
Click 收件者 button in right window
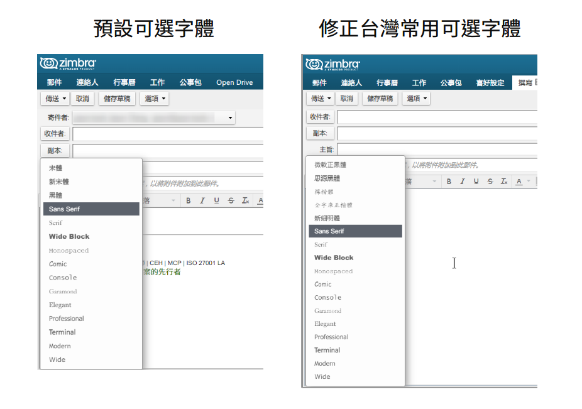(x=320, y=116)
